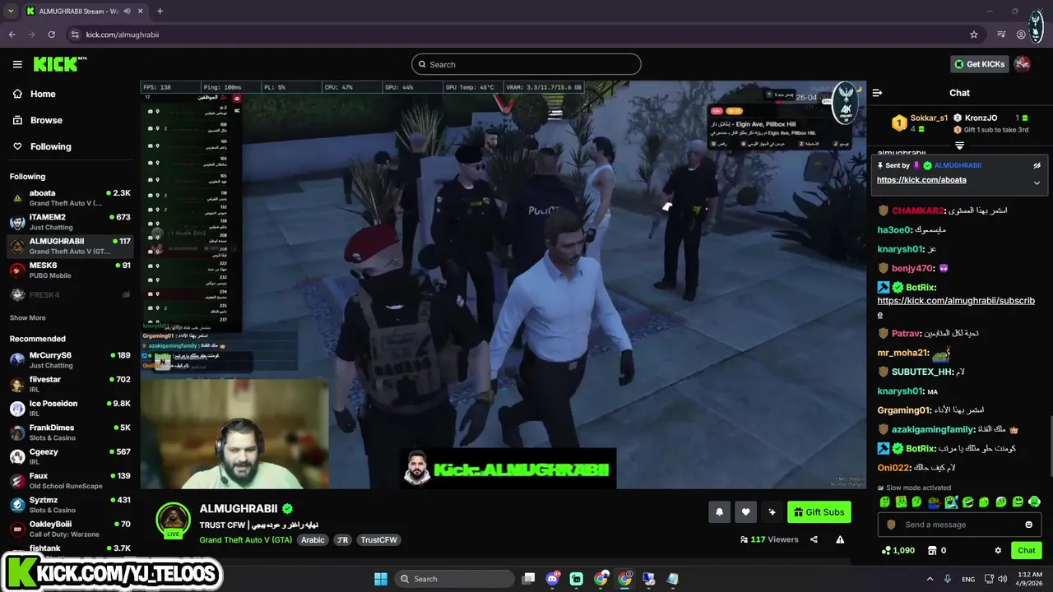Click streamer avatar with LIVE badge
Screen dimensions: 1053x592
[174, 520]
